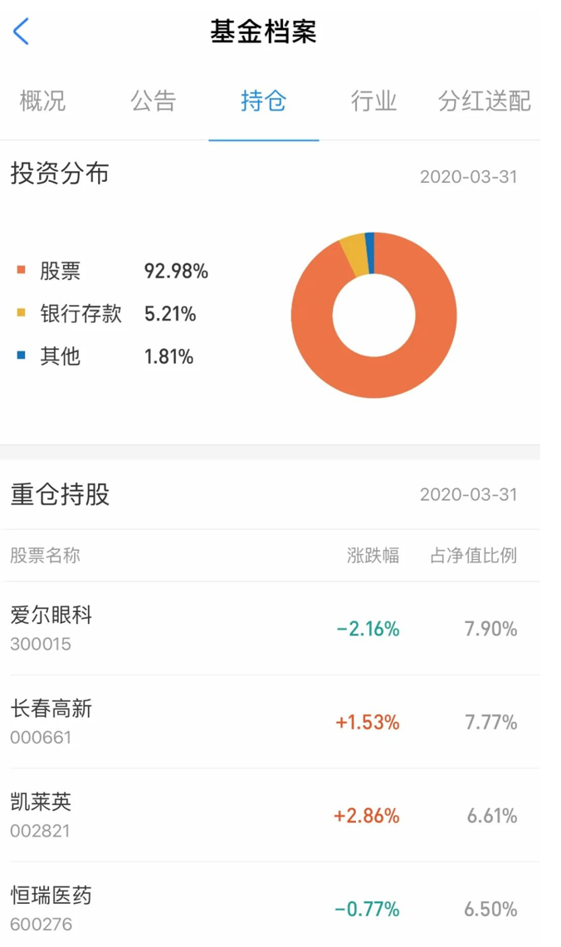
Task: Tap the 重仓持股 section title
Action: (60, 494)
